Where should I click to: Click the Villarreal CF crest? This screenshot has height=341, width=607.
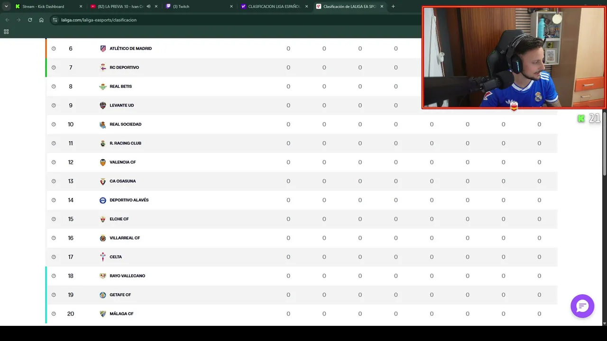pyautogui.click(x=103, y=238)
